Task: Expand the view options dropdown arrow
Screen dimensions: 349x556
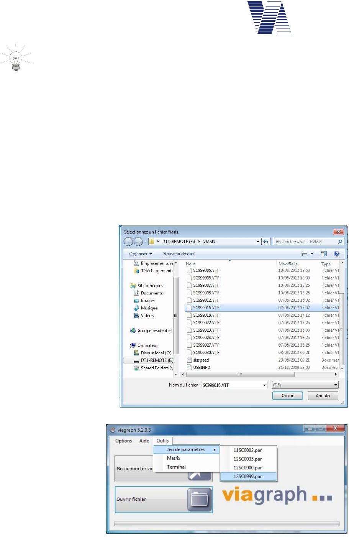Action: coord(312,254)
